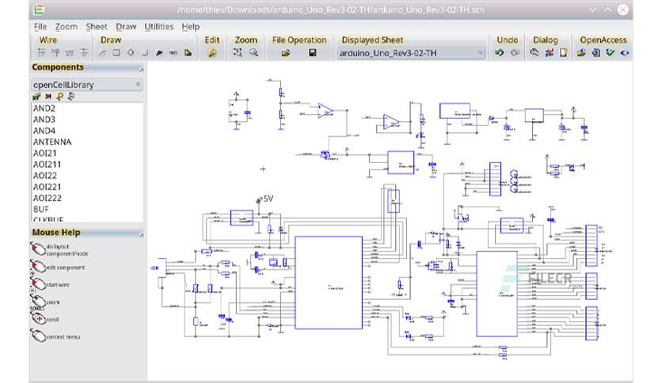Open the Draw menu
Viewport: 662px width, 383px height.
(126, 27)
